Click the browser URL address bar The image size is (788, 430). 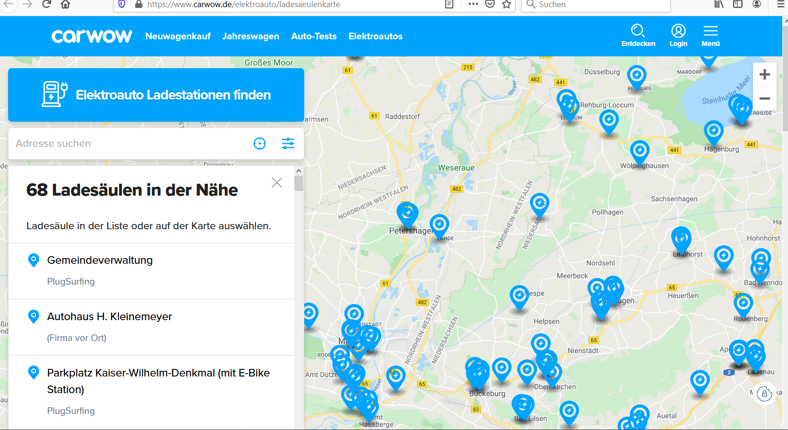(x=294, y=4)
